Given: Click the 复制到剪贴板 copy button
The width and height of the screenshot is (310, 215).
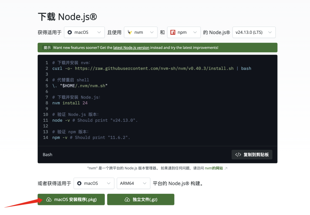Looking at the screenshot, I should pyautogui.click(x=252, y=154).
